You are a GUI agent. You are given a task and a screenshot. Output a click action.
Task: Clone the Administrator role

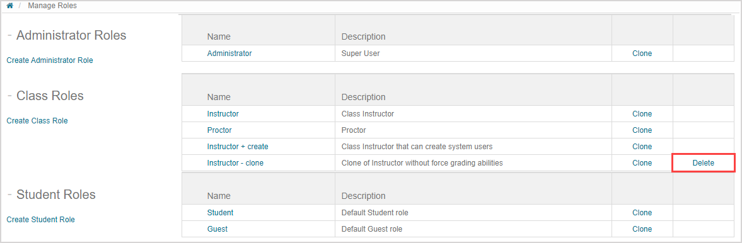point(642,54)
